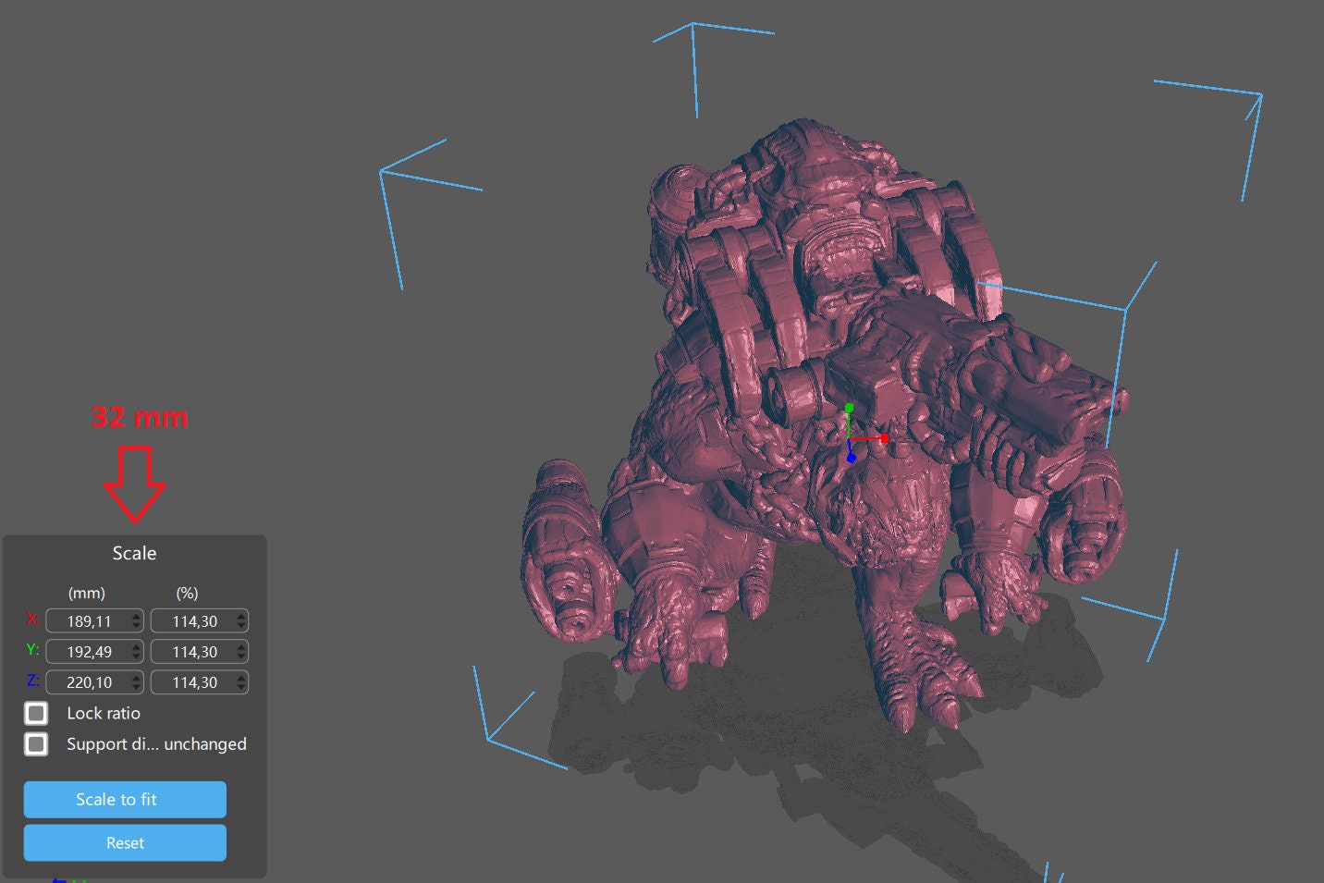Select the X dimension value 189,11
This screenshot has height=883, width=1324.
click(x=88, y=620)
